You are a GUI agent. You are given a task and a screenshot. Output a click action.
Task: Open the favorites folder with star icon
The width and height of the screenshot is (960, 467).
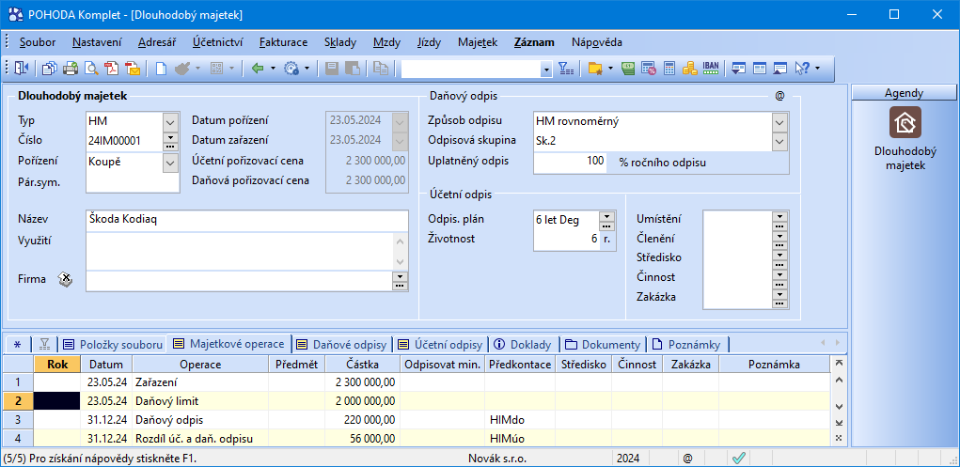(594, 70)
